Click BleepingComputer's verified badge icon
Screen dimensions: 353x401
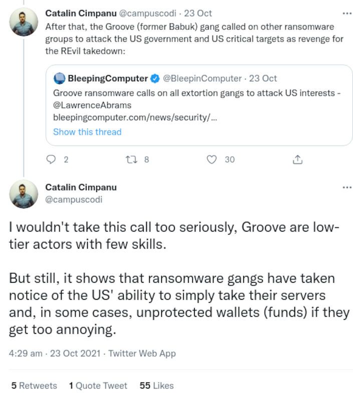click(155, 78)
